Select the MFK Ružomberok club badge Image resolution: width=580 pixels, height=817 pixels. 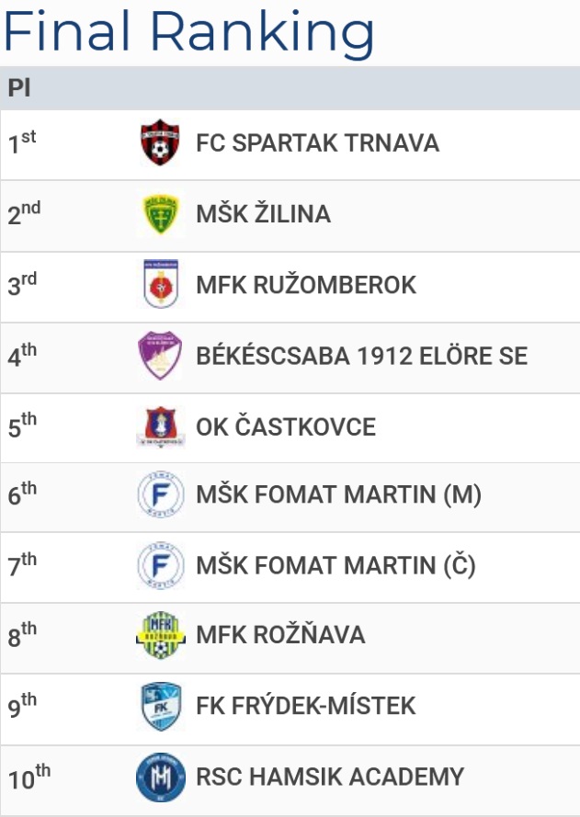coord(161,284)
